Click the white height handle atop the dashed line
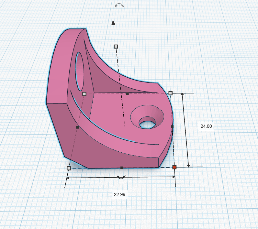 116,47
